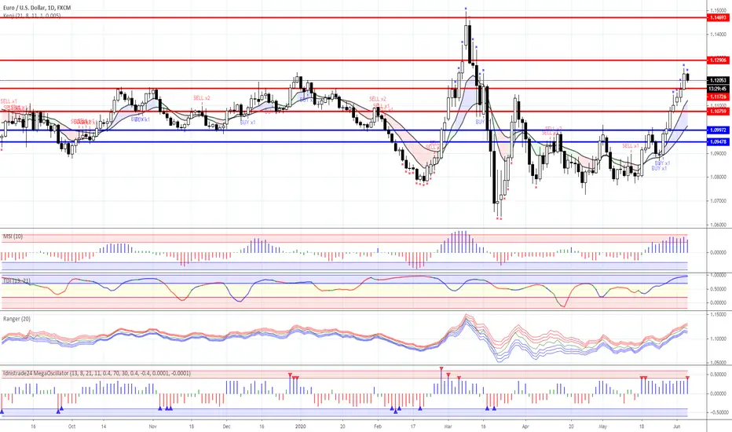Click the Kenji indicator legend label
Image resolution: width=732 pixels, height=432 pixels.
tap(31, 16)
